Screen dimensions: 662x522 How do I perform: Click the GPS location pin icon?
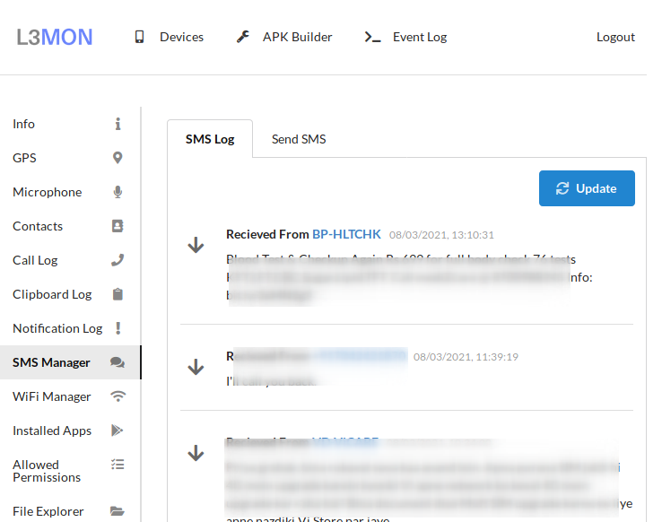tap(118, 158)
